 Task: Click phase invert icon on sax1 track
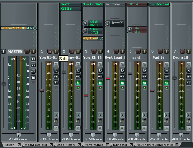pyautogui.click(x=144, y=64)
